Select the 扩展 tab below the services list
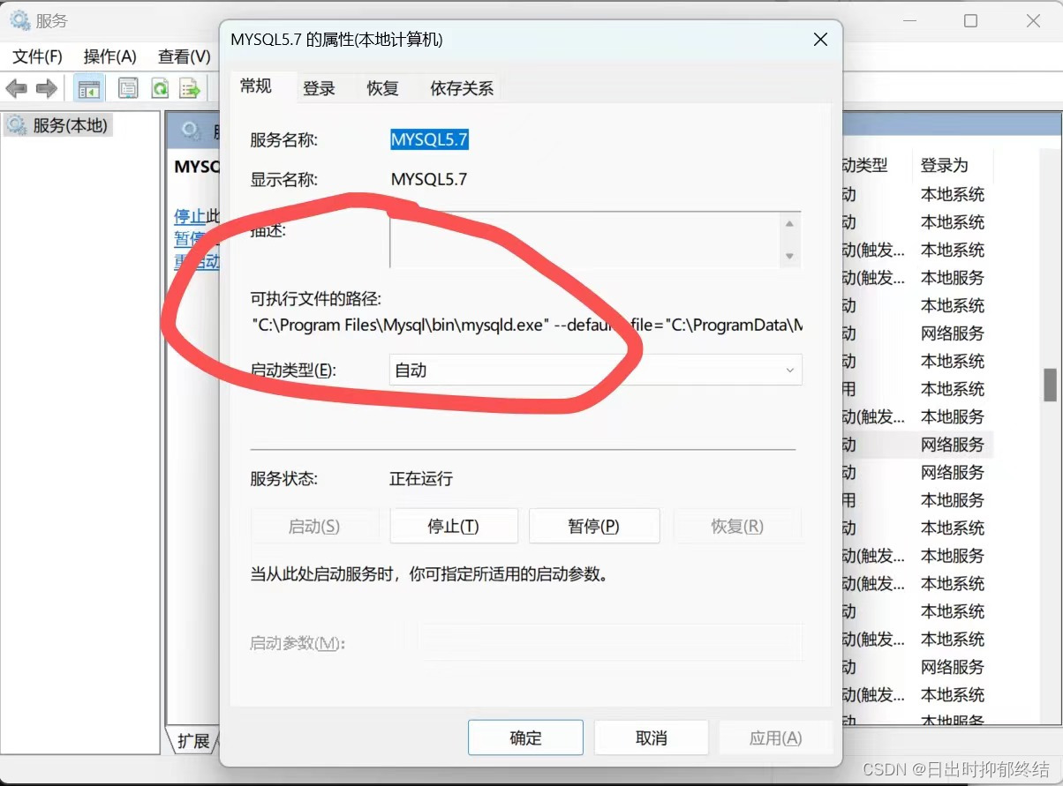Viewport: 1063px width, 786px height. click(193, 740)
